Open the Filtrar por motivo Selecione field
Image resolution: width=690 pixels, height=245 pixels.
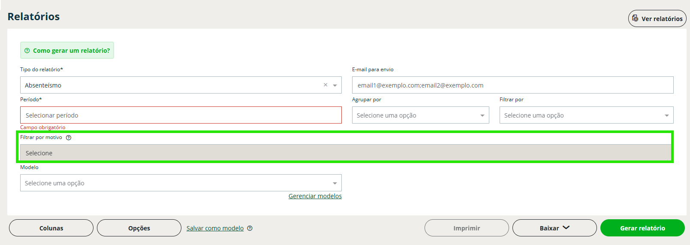346,153
